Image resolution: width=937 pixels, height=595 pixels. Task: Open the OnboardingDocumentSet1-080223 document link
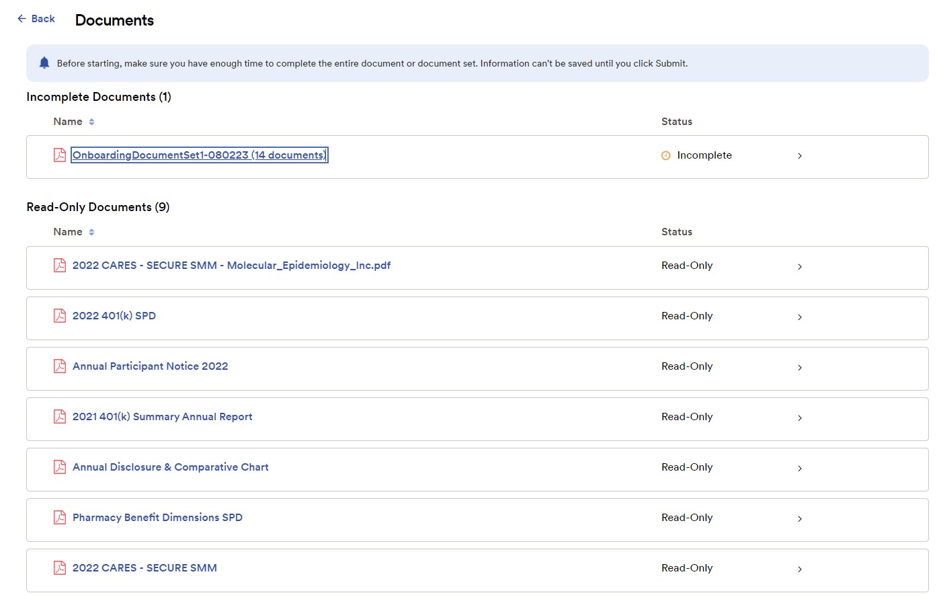(199, 155)
